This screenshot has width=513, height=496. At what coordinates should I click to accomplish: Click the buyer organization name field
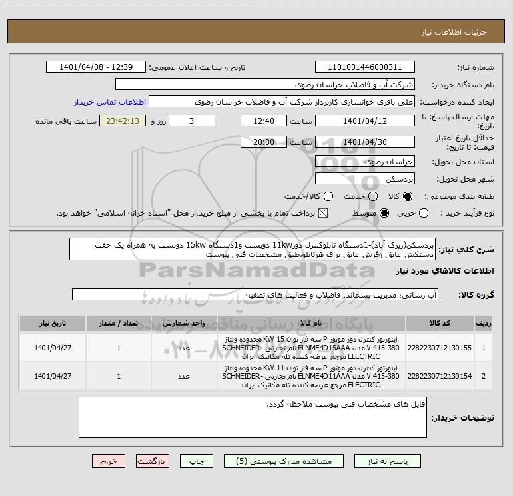point(265,85)
